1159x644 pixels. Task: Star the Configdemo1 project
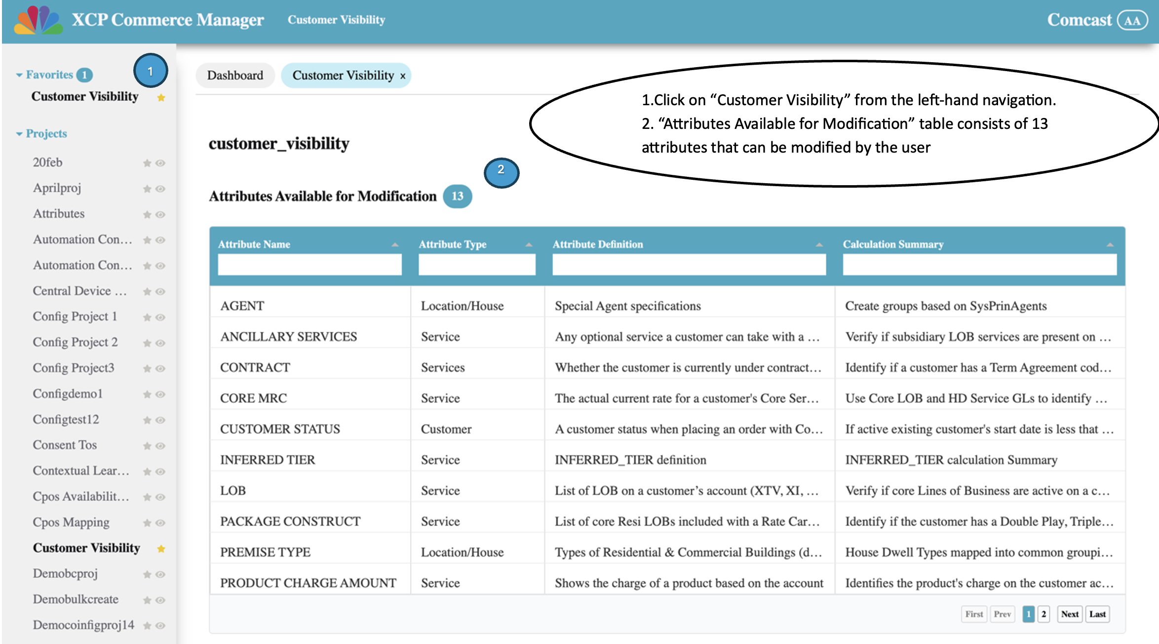tap(147, 394)
